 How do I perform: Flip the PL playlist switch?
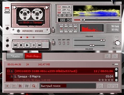(x=53, y=43)
